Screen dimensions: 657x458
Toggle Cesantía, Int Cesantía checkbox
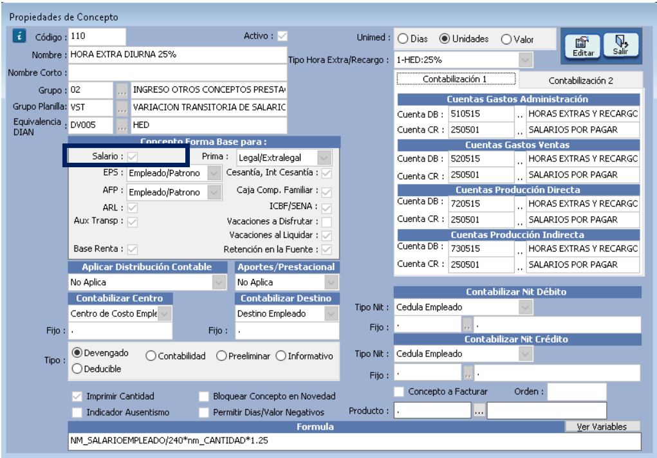[327, 173]
